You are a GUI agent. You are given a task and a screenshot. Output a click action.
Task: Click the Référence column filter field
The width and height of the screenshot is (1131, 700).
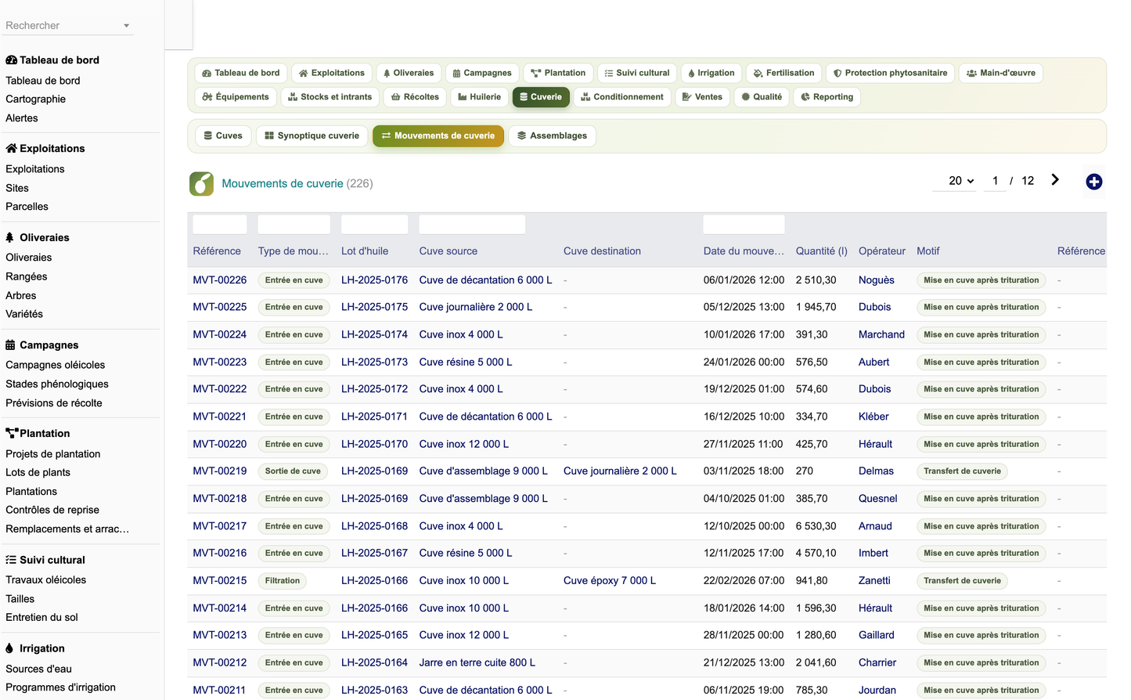220,225
